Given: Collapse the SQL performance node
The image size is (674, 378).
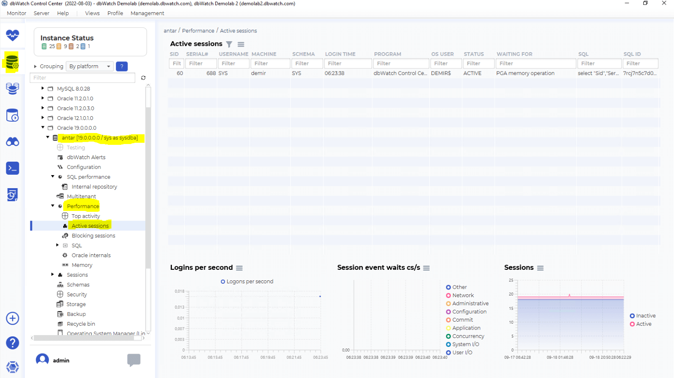Looking at the screenshot, I should 53,177.
